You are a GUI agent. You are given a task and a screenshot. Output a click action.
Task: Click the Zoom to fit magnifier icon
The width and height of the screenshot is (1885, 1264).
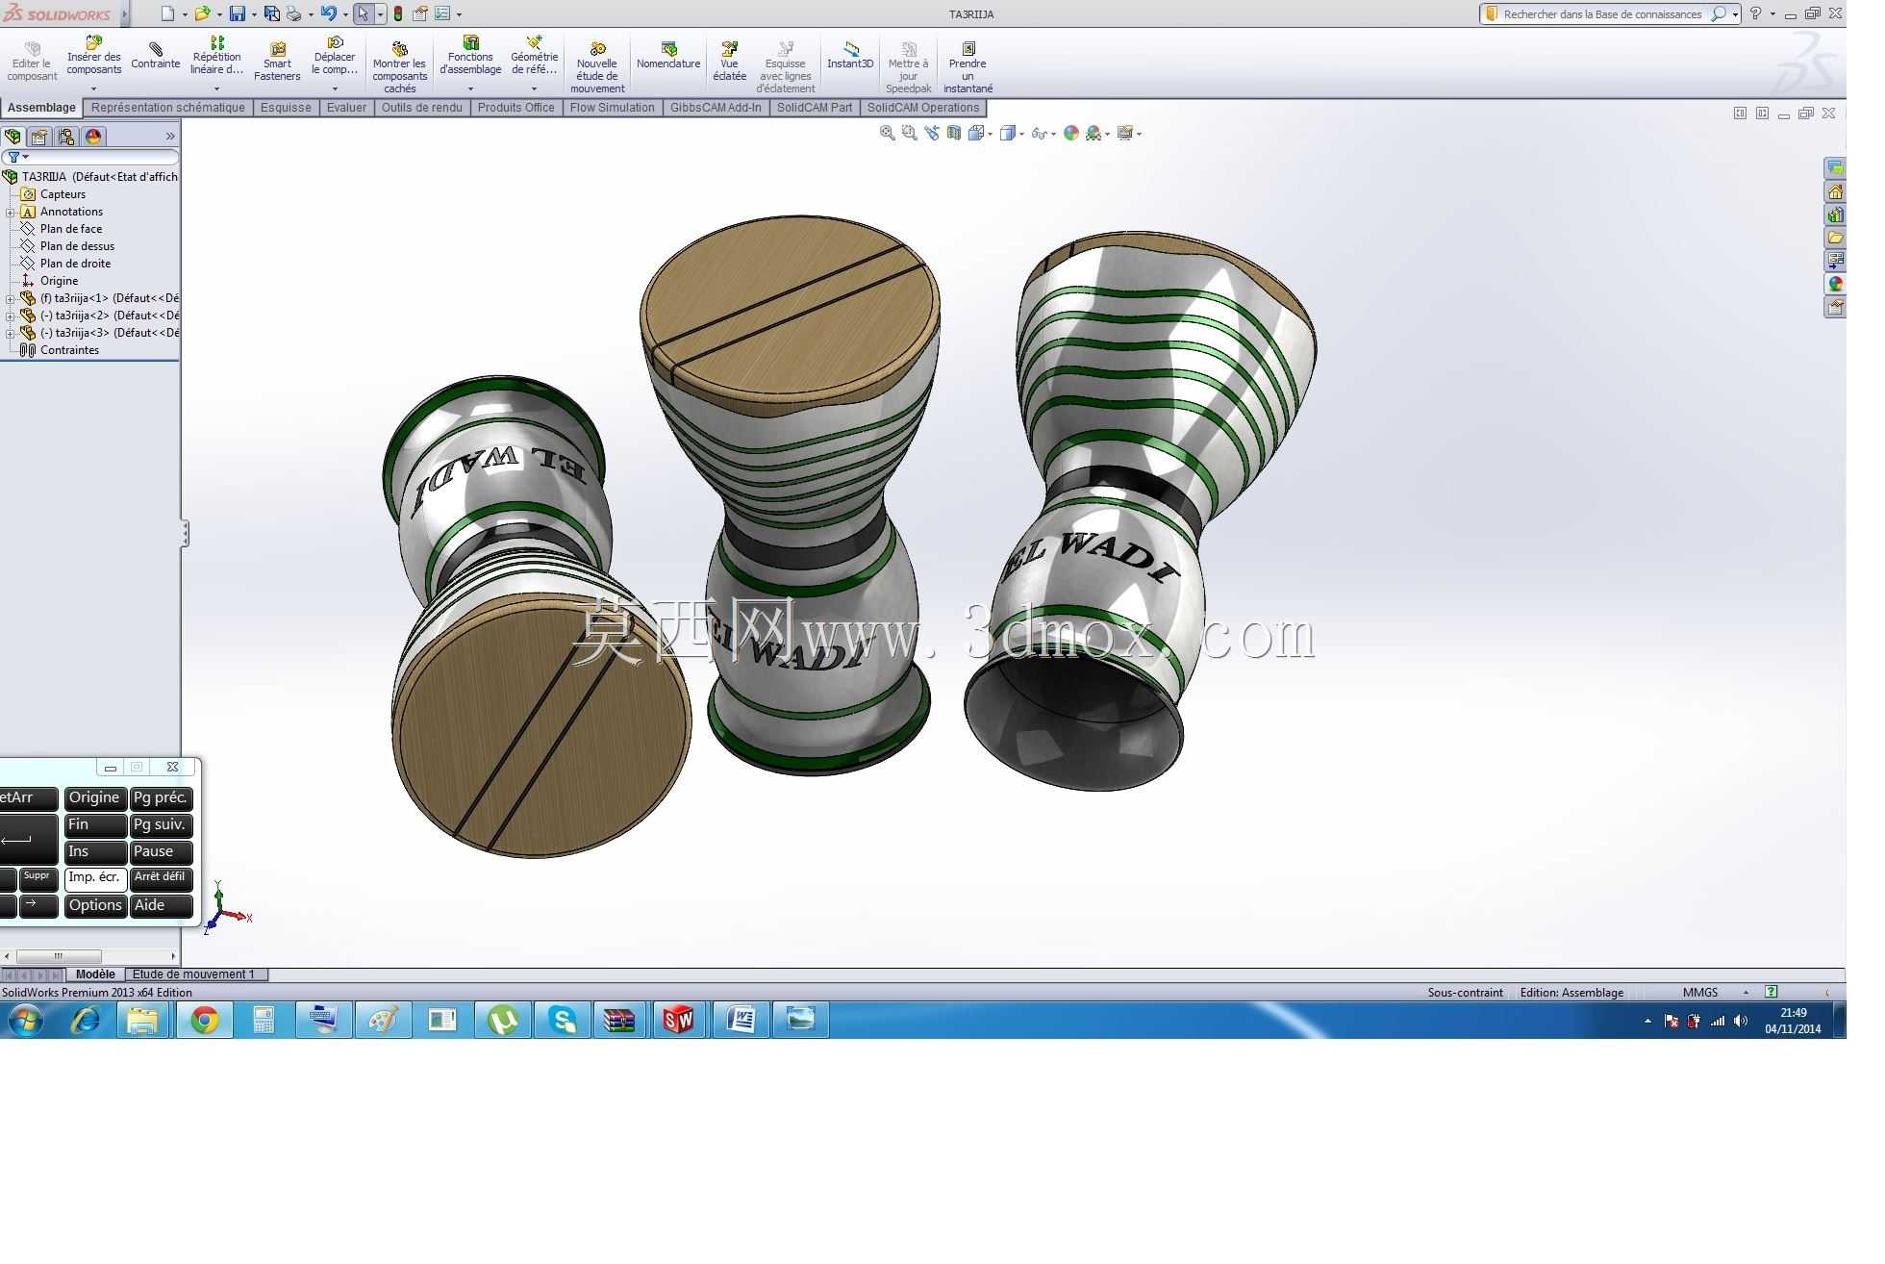click(888, 134)
